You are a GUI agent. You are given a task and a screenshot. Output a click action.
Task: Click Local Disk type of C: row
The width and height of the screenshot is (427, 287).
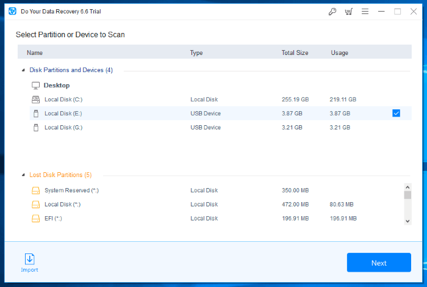click(204, 100)
